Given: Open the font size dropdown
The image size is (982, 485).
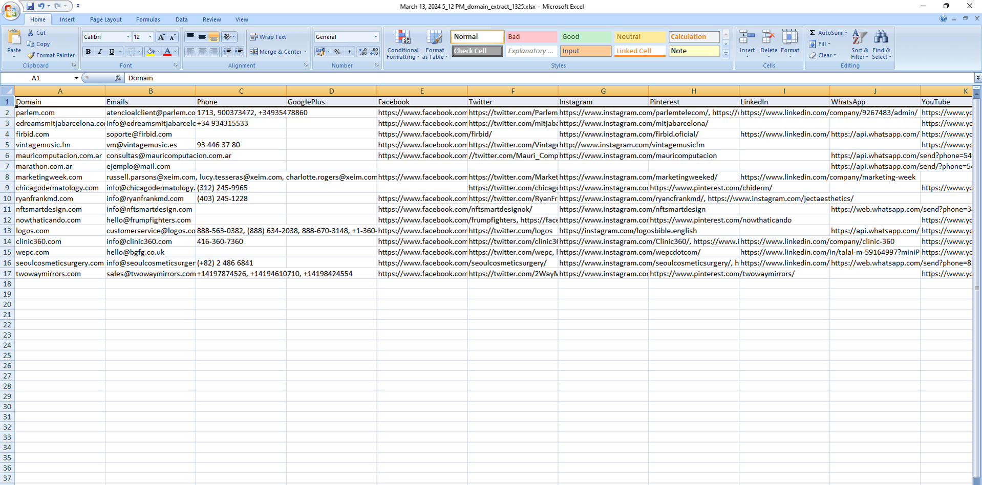Looking at the screenshot, I should click(150, 37).
